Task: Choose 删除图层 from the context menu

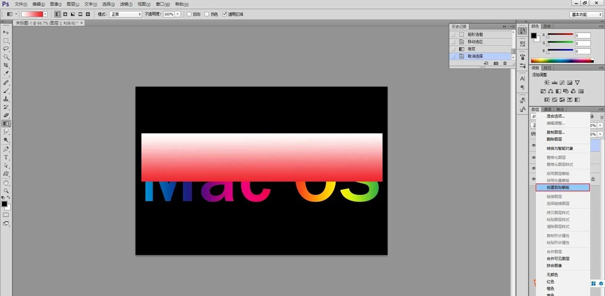Action: [x=554, y=139]
